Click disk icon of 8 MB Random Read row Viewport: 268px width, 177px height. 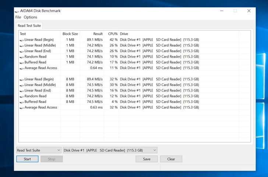(22, 96)
